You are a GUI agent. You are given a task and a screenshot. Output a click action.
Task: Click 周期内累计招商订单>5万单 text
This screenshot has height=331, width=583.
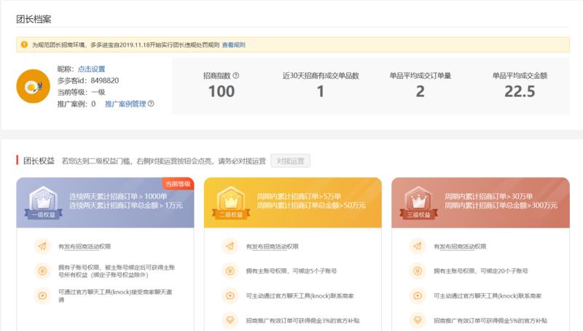(299, 196)
